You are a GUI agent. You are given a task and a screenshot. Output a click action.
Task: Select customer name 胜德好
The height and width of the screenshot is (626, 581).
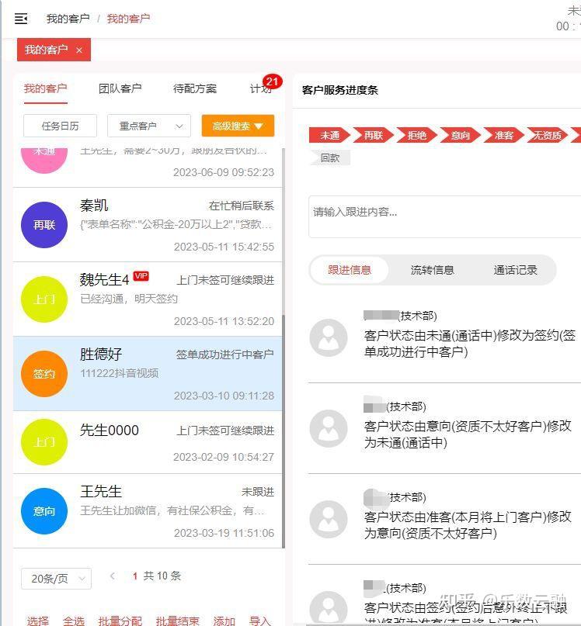coord(101,355)
